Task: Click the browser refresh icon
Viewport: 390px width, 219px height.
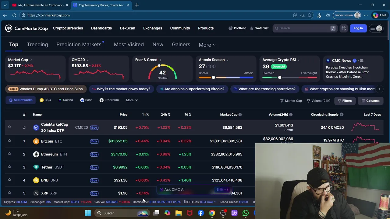Action: click(14, 15)
